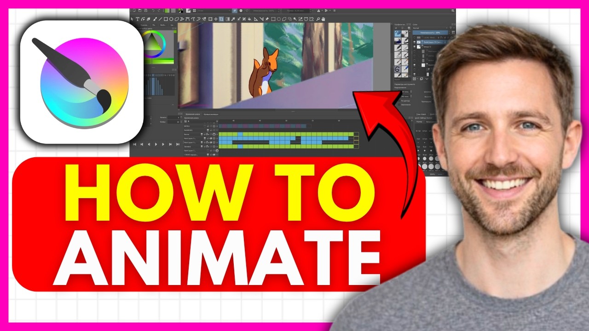This screenshot has height=331, width=589.
Task: Open the brush preset tag 'All' dropdown
Action: (x=398, y=28)
